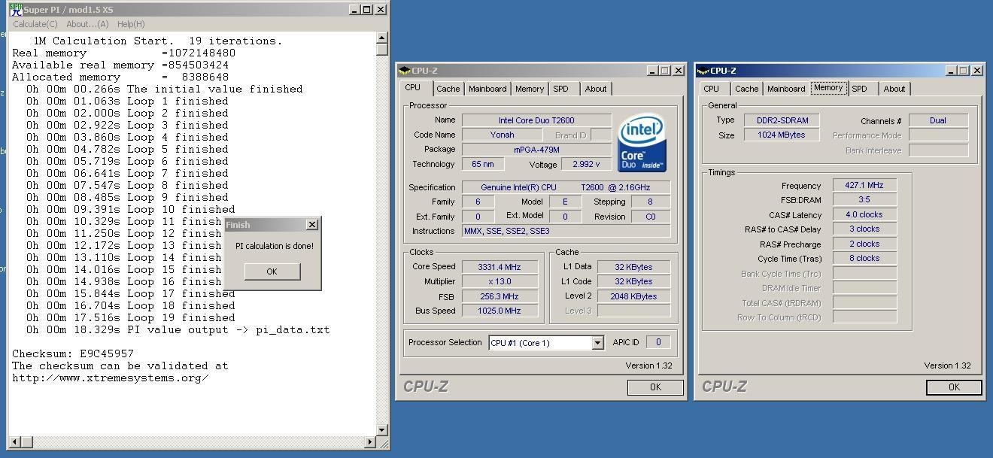The image size is (993, 458).
Task: Open the About...(A) menu in Super PI
Action: click(87, 24)
